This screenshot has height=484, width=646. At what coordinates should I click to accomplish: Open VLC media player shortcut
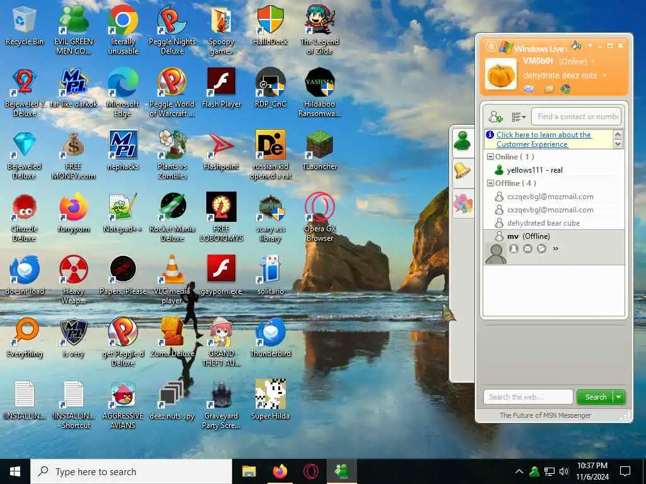pyautogui.click(x=172, y=280)
